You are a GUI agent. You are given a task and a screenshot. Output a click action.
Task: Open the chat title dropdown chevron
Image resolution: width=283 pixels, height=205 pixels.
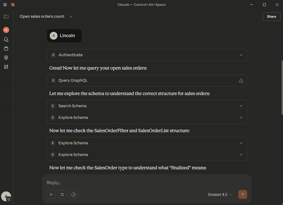71,17
